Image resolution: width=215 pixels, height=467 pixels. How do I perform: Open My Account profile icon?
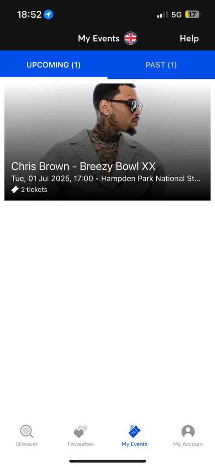(188, 431)
